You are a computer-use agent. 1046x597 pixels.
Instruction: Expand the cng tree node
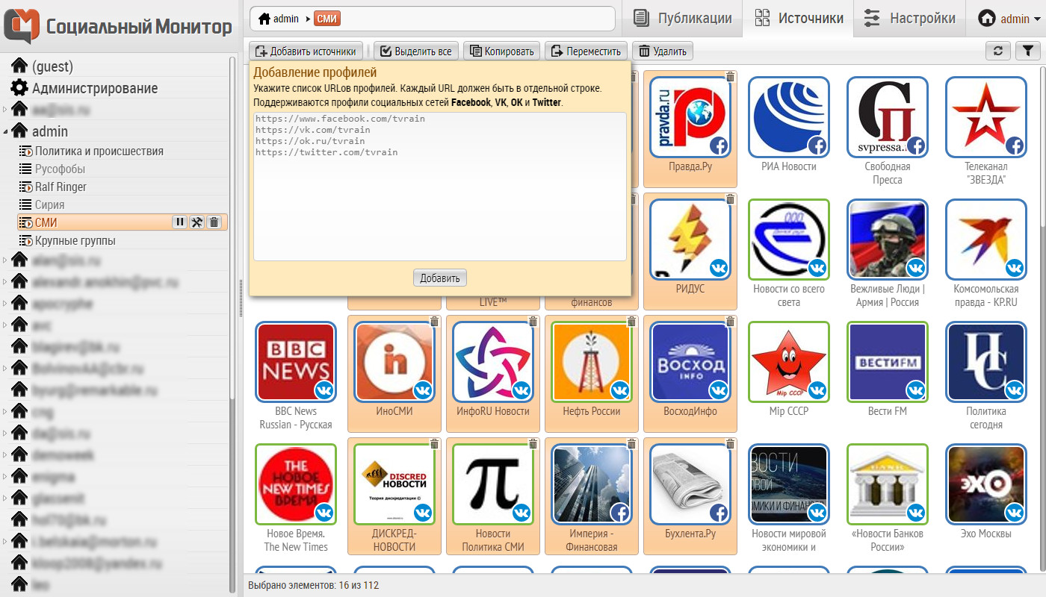point(5,412)
